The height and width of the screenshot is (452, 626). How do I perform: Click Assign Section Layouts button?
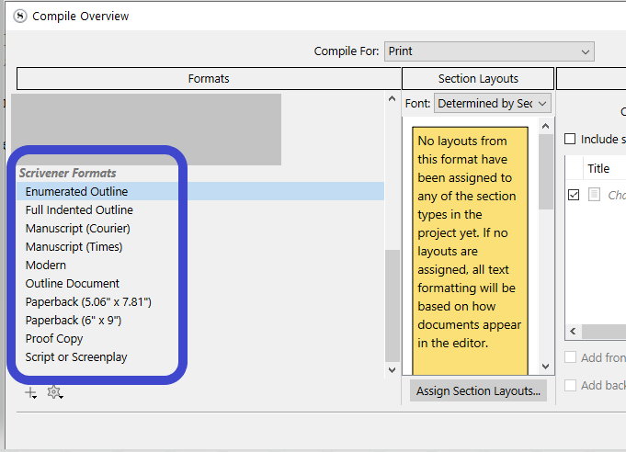pos(478,391)
